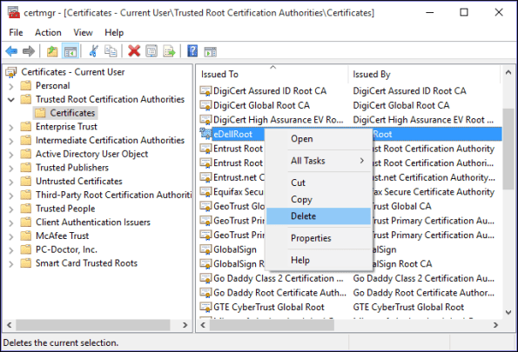The height and width of the screenshot is (352, 518).
Task: Click the Cut scissors toolbar icon
Action: pos(93,51)
